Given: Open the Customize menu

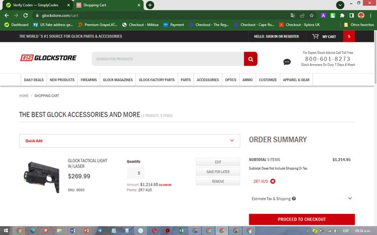Looking at the screenshot, I should [268, 80].
